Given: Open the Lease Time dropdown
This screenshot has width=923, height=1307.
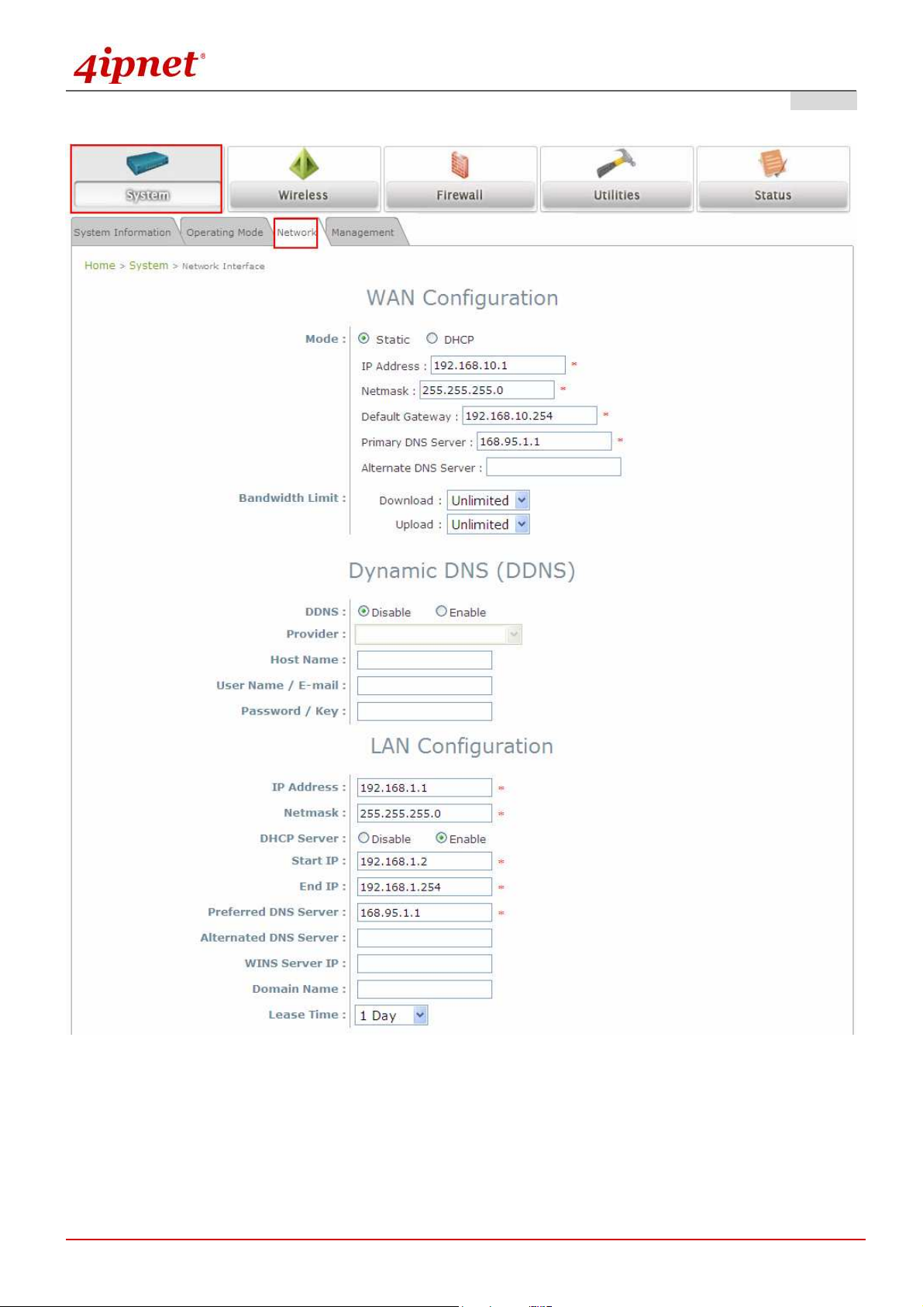Looking at the screenshot, I should click(391, 1015).
